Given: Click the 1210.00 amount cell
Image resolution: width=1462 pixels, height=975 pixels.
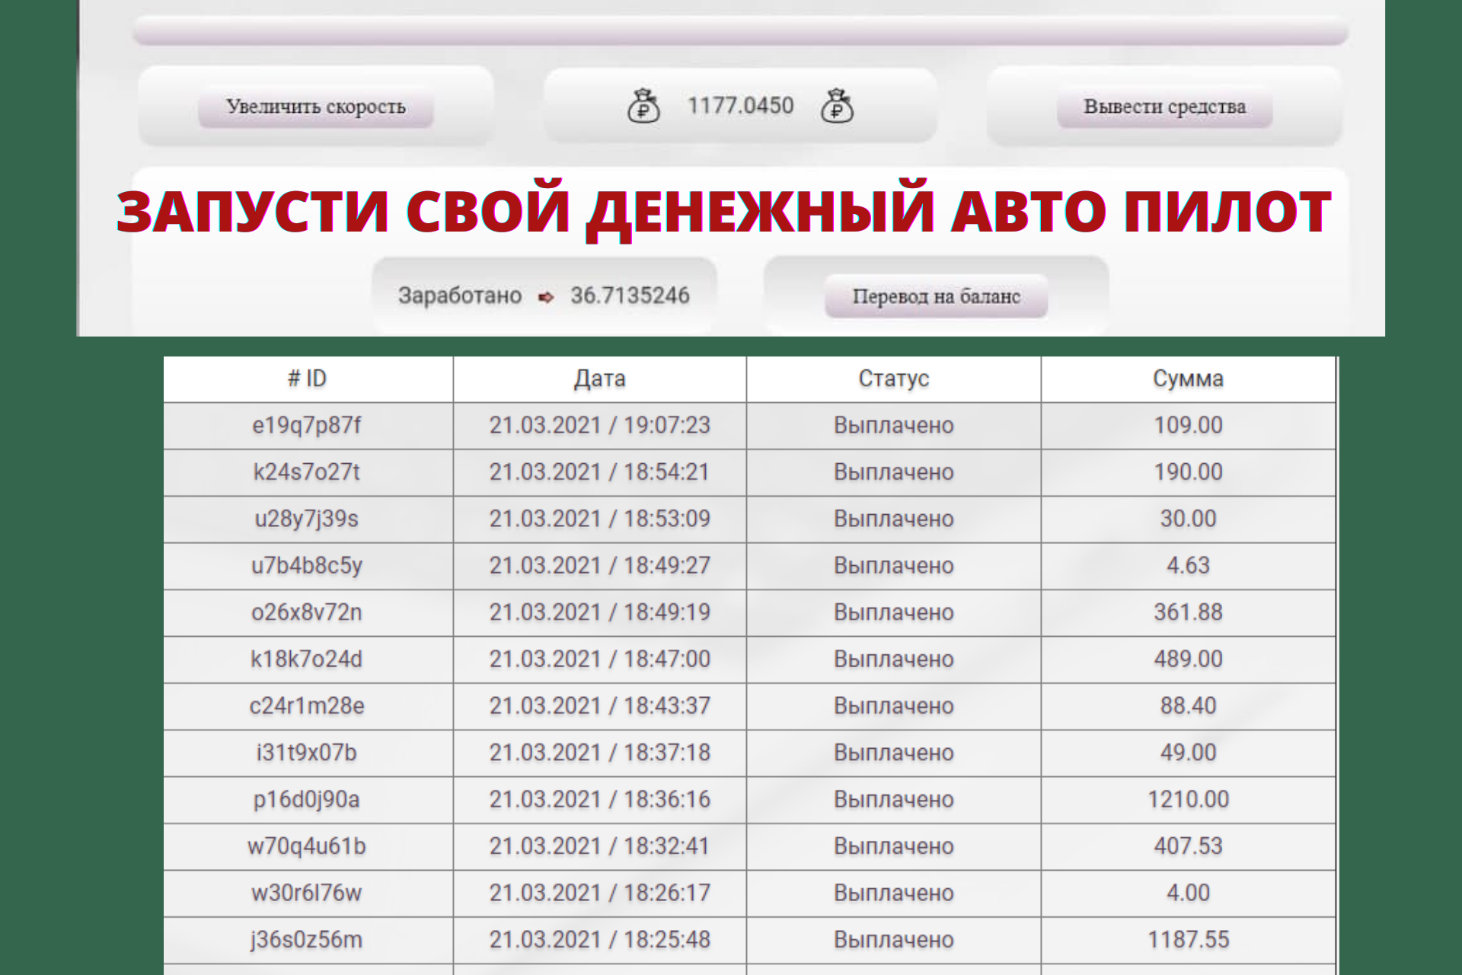Looking at the screenshot, I should (x=1188, y=799).
